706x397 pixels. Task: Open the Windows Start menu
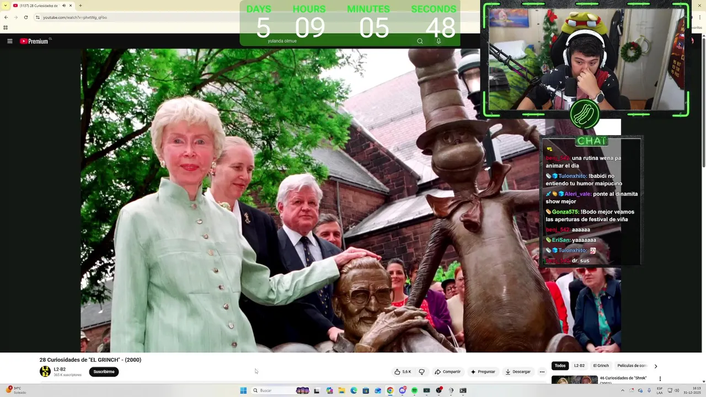243,390
